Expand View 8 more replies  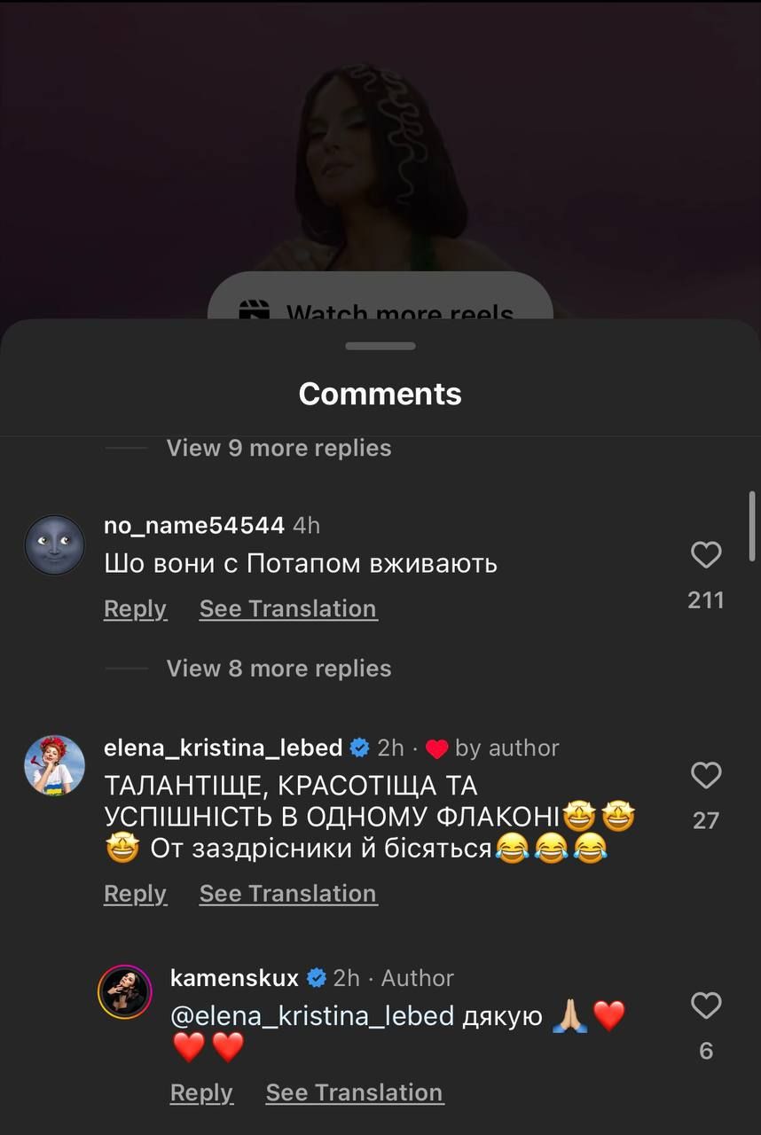(x=279, y=668)
